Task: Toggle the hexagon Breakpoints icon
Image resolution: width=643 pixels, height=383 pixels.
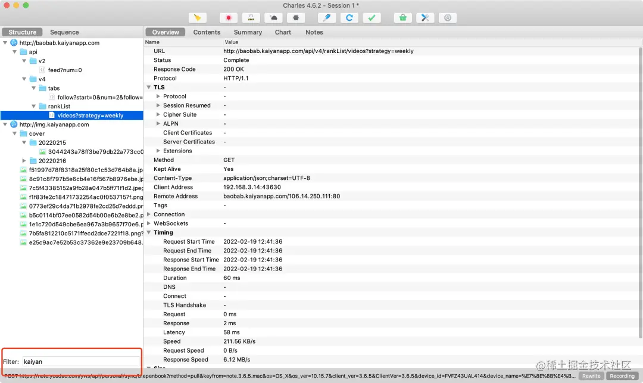Action: pos(296,18)
